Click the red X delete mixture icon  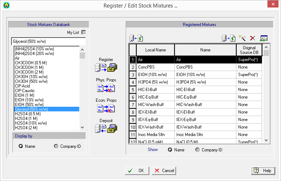(x=252, y=38)
